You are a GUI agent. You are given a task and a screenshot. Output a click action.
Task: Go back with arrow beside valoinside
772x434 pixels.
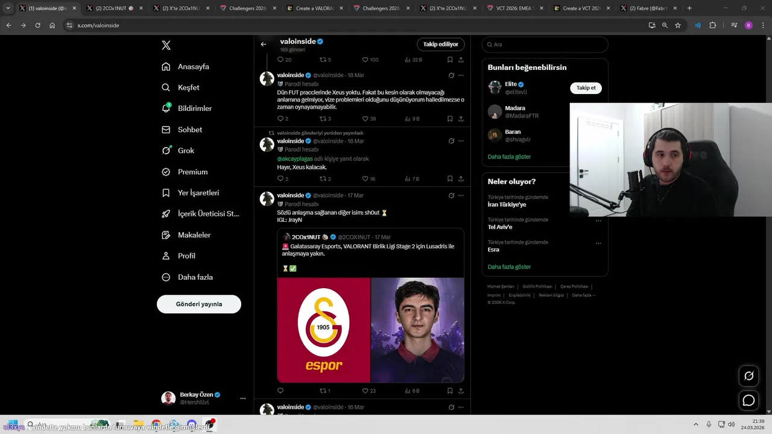[264, 44]
